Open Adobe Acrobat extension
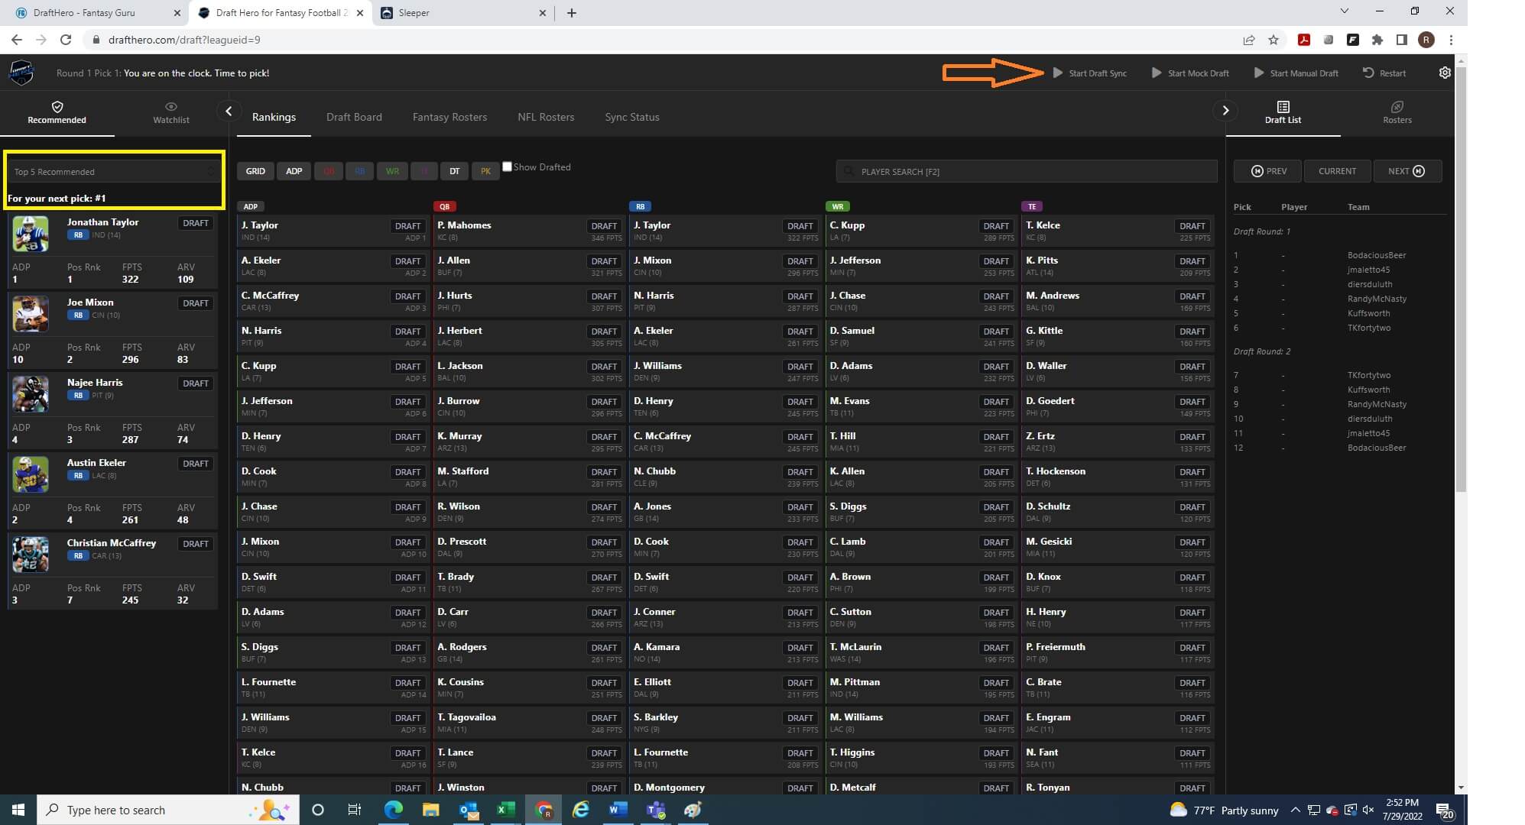Viewport: 1525px width, 825px height. tap(1304, 40)
